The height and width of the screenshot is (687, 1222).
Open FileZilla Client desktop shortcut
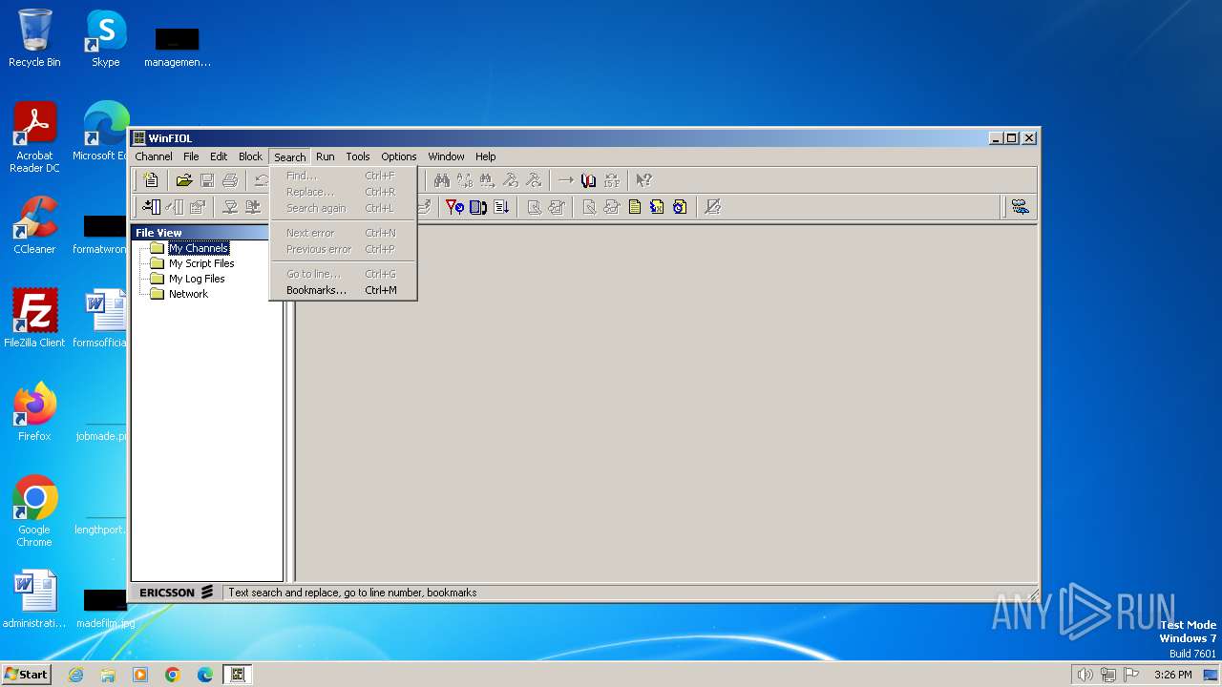[34, 319]
